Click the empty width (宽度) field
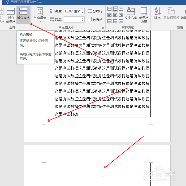This screenshot has width=186, height=186. [x=72, y=19]
